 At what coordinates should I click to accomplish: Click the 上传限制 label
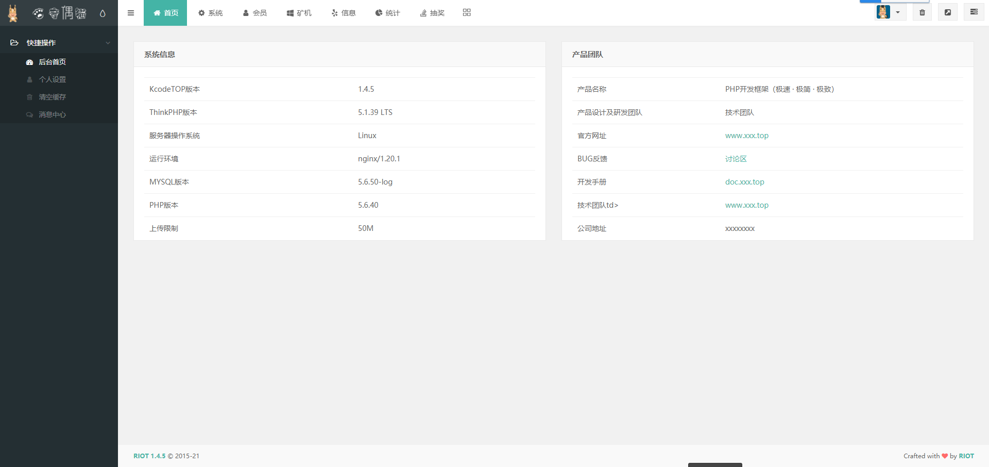(x=164, y=228)
